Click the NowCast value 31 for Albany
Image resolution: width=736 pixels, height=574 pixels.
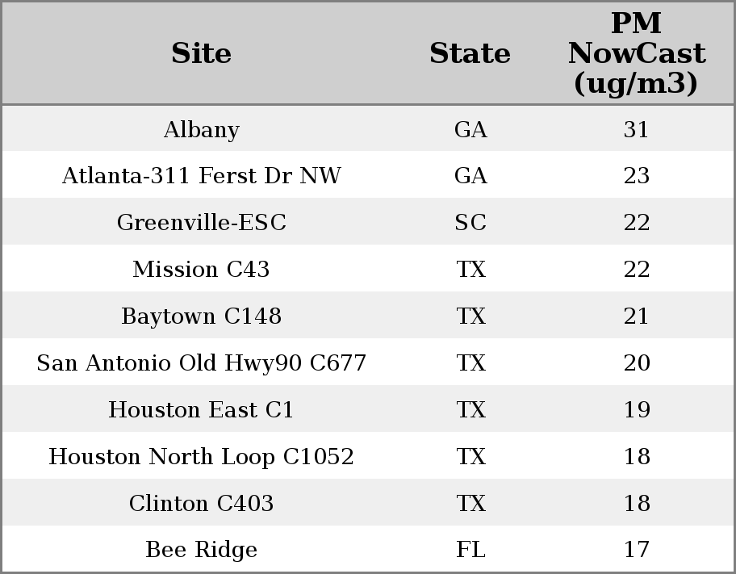point(636,130)
